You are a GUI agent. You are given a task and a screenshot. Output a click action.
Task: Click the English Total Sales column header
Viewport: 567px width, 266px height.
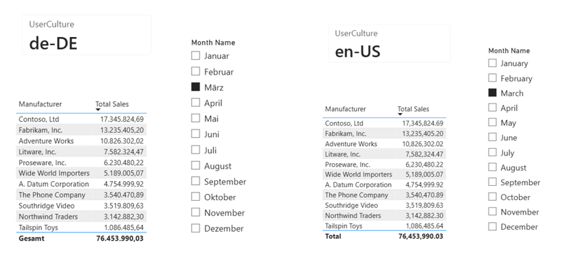[x=413, y=109]
